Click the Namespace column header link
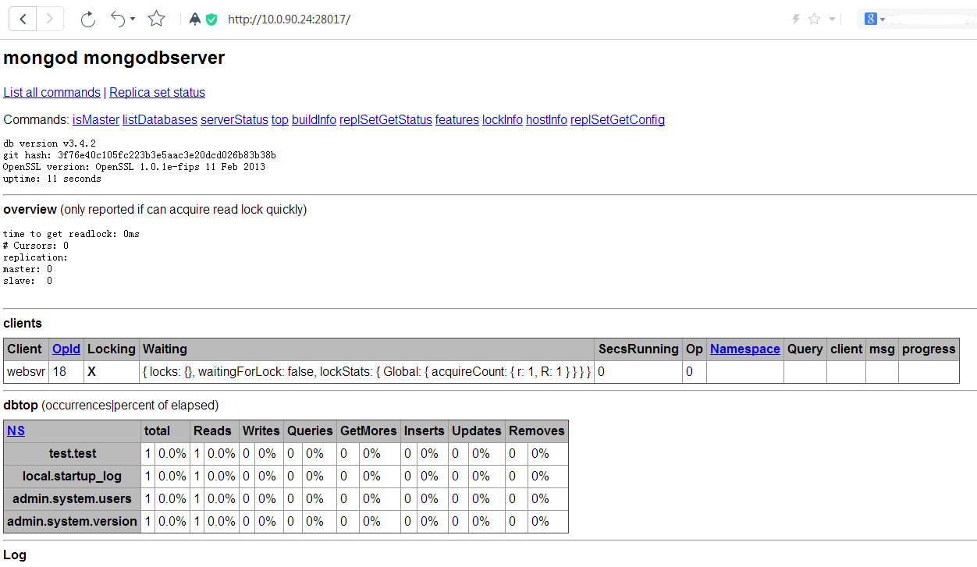977x567 pixels. (x=745, y=349)
